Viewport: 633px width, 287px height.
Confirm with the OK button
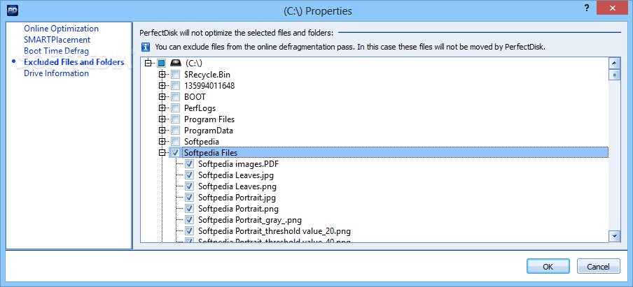[548, 267]
